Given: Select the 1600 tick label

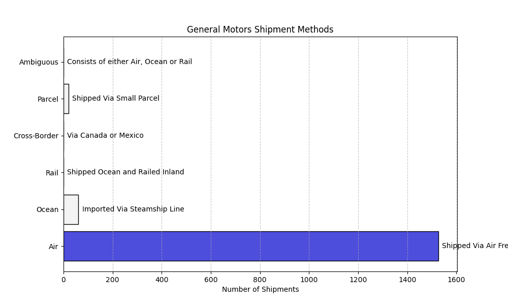Looking at the screenshot, I should 457,280.
